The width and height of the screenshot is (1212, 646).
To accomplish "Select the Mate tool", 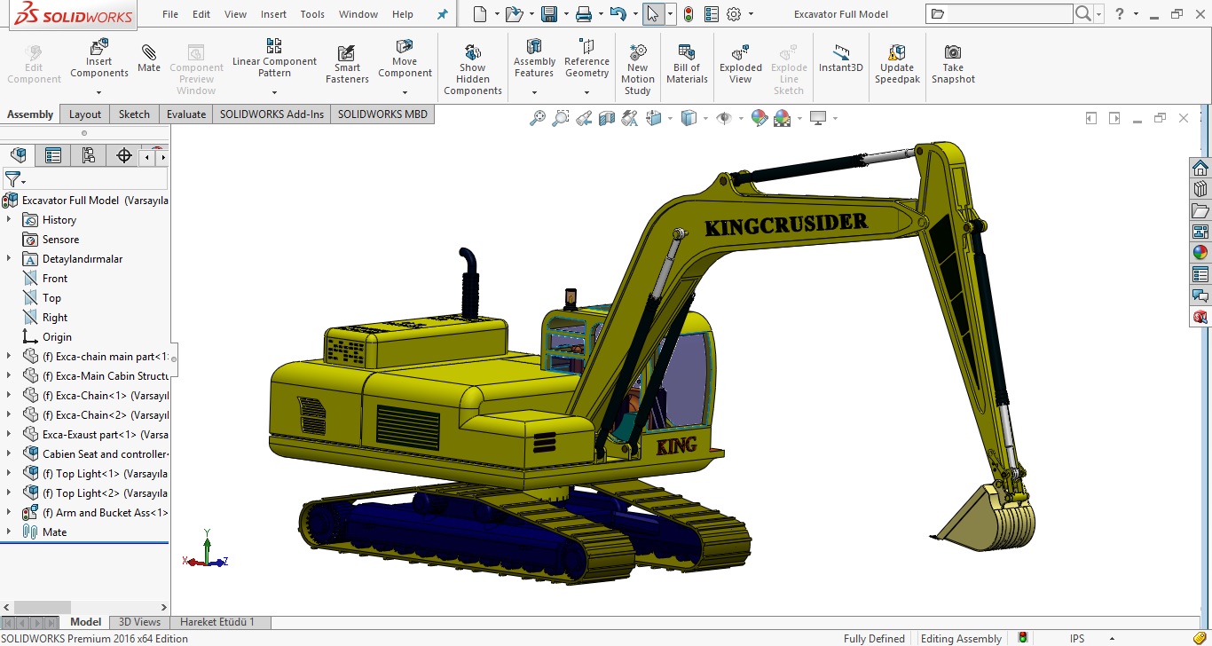I will pos(149,59).
